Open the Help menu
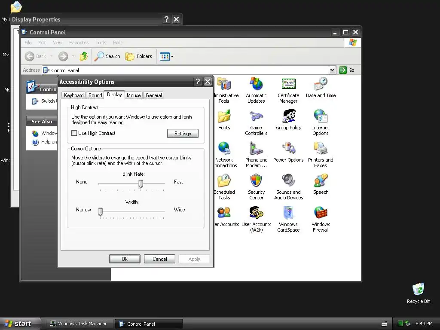Image resolution: width=440 pixels, height=330 pixels. 117,43
